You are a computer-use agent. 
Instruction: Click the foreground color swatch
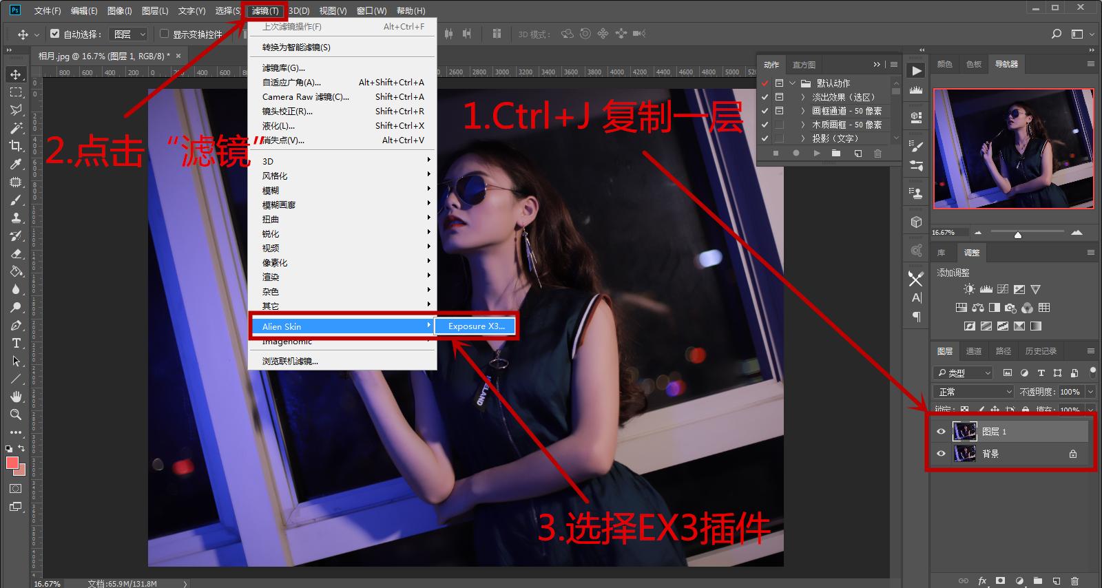pos(12,463)
